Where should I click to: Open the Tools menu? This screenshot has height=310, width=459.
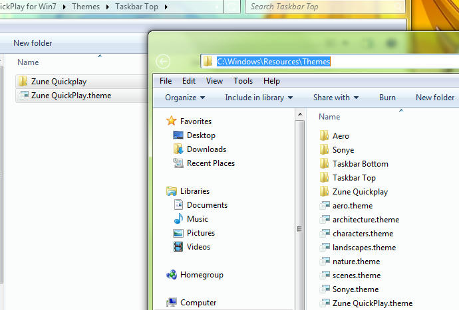point(243,81)
